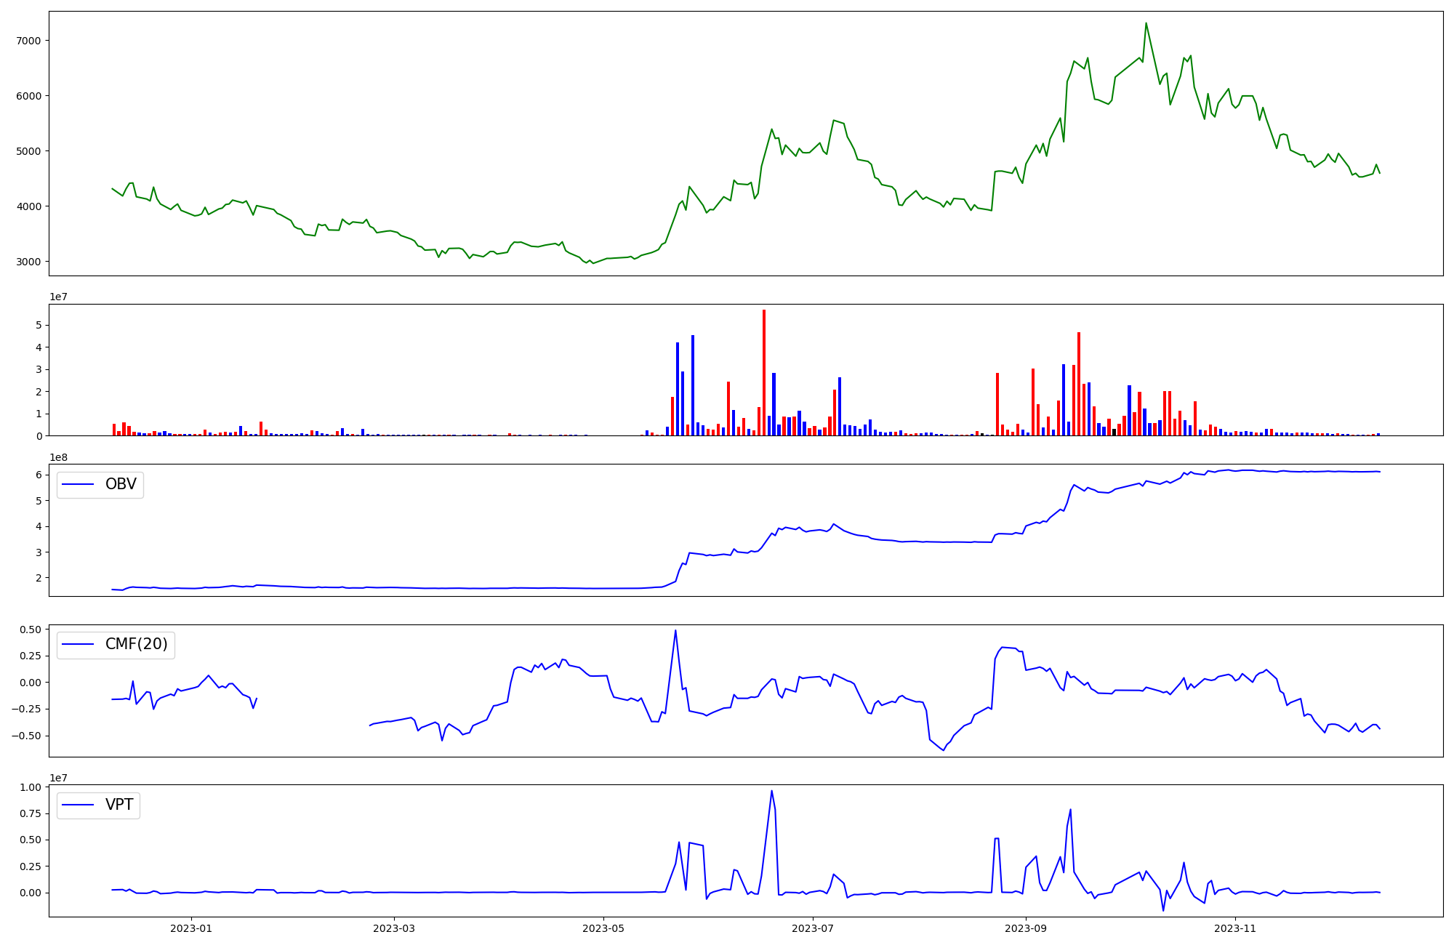Click the 7000 price axis tick label
This screenshot has height=945, width=1454.
pos(28,41)
